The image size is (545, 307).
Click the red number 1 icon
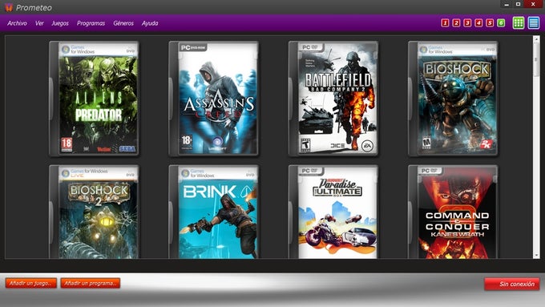point(445,23)
